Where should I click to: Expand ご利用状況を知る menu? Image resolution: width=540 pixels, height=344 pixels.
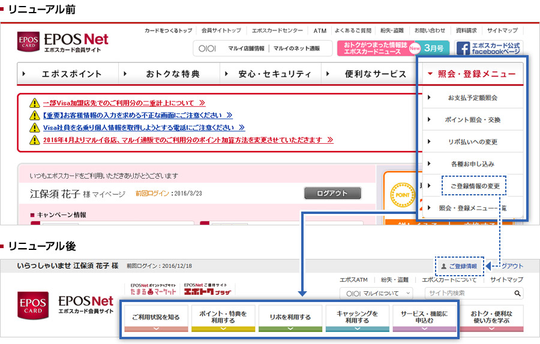156,318
